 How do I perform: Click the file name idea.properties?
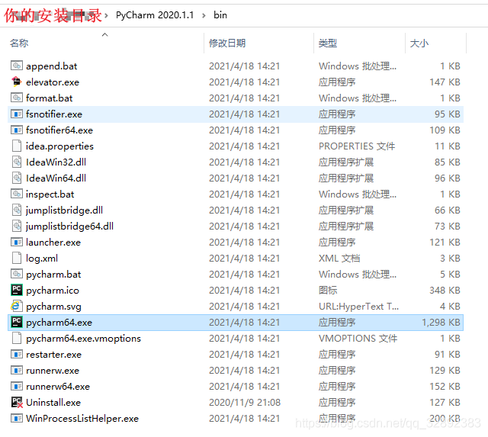pyautogui.click(x=59, y=146)
